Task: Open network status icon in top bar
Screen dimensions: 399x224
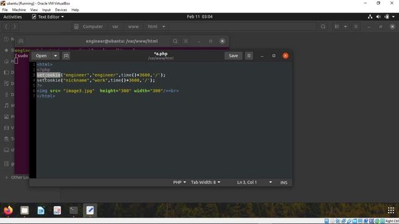Action: click(370, 17)
